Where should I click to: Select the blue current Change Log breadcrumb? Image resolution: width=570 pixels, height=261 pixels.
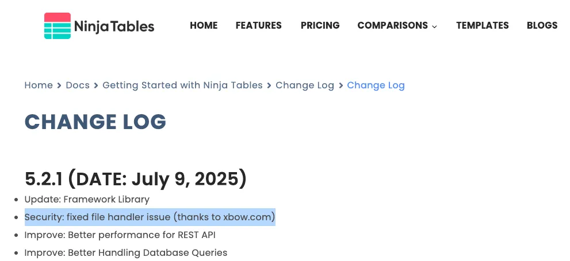tap(376, 85)
